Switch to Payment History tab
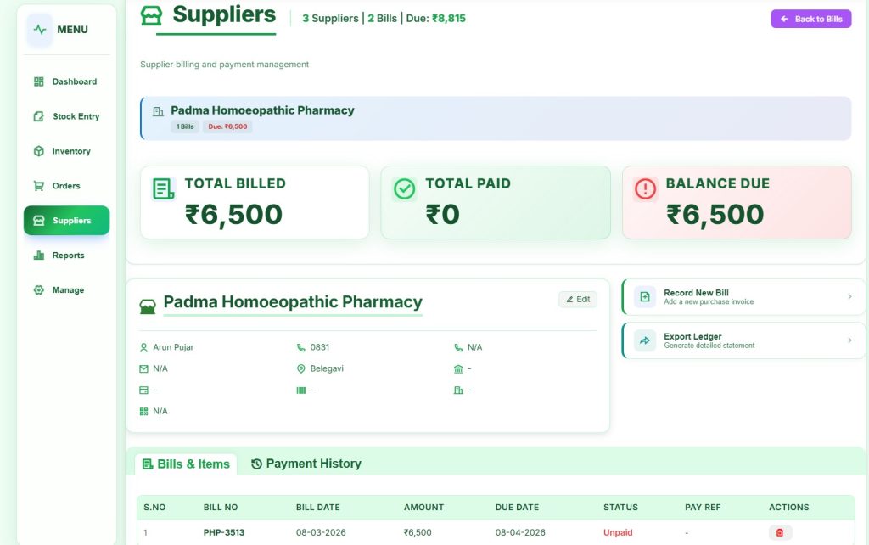869x545 pixels. (x=306, y=464)
